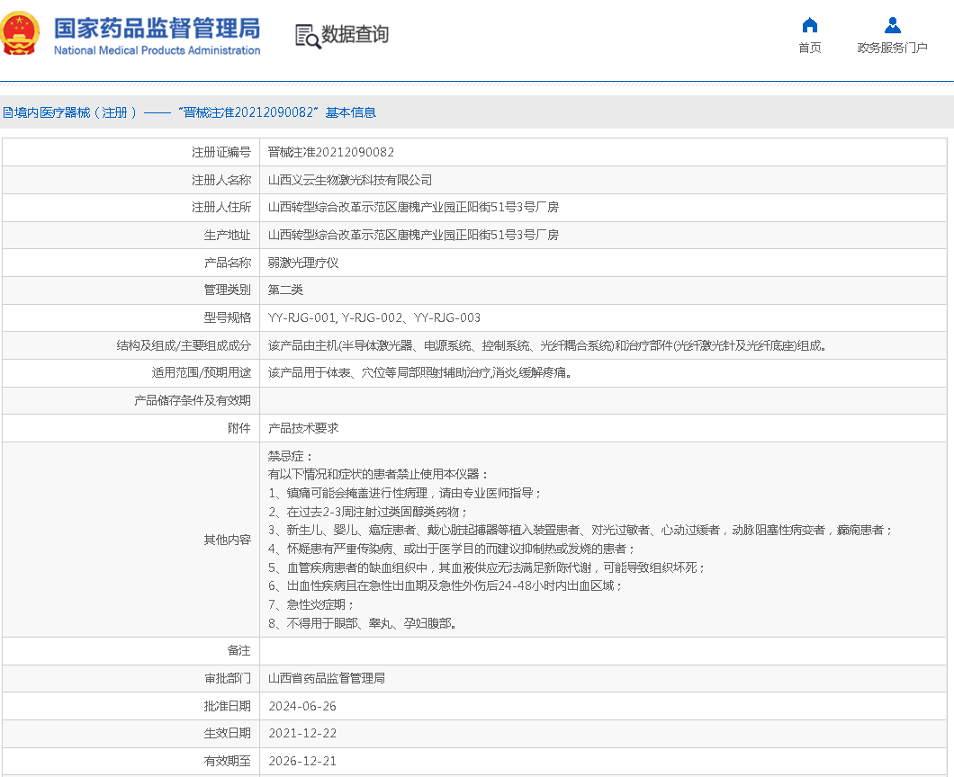
Task: Open the 产品技术要求 attachment
Action: coord(303,428)
